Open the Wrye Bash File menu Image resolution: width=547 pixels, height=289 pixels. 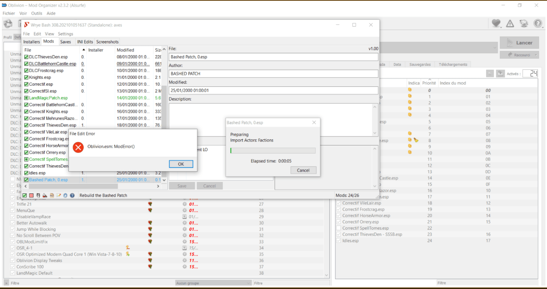[x=26, y=34]
